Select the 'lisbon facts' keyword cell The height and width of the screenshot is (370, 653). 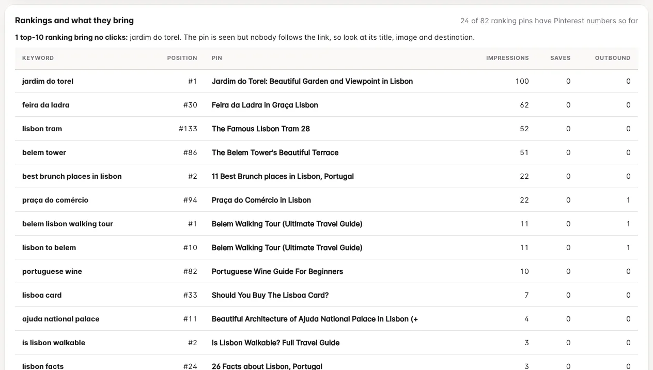pos(43,366)
